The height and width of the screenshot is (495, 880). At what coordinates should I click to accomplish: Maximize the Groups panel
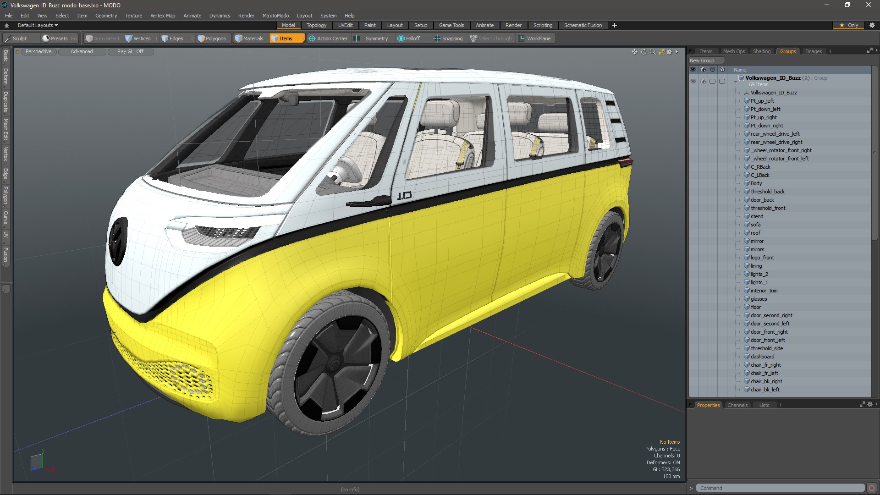pos(869,51)
